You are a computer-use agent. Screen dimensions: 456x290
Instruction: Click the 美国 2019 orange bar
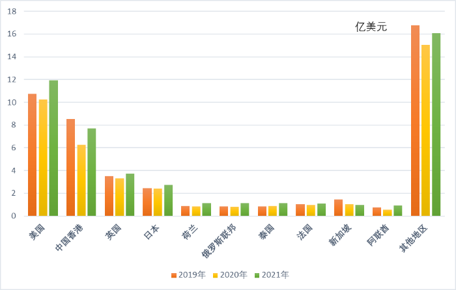(x=33, y=155)
